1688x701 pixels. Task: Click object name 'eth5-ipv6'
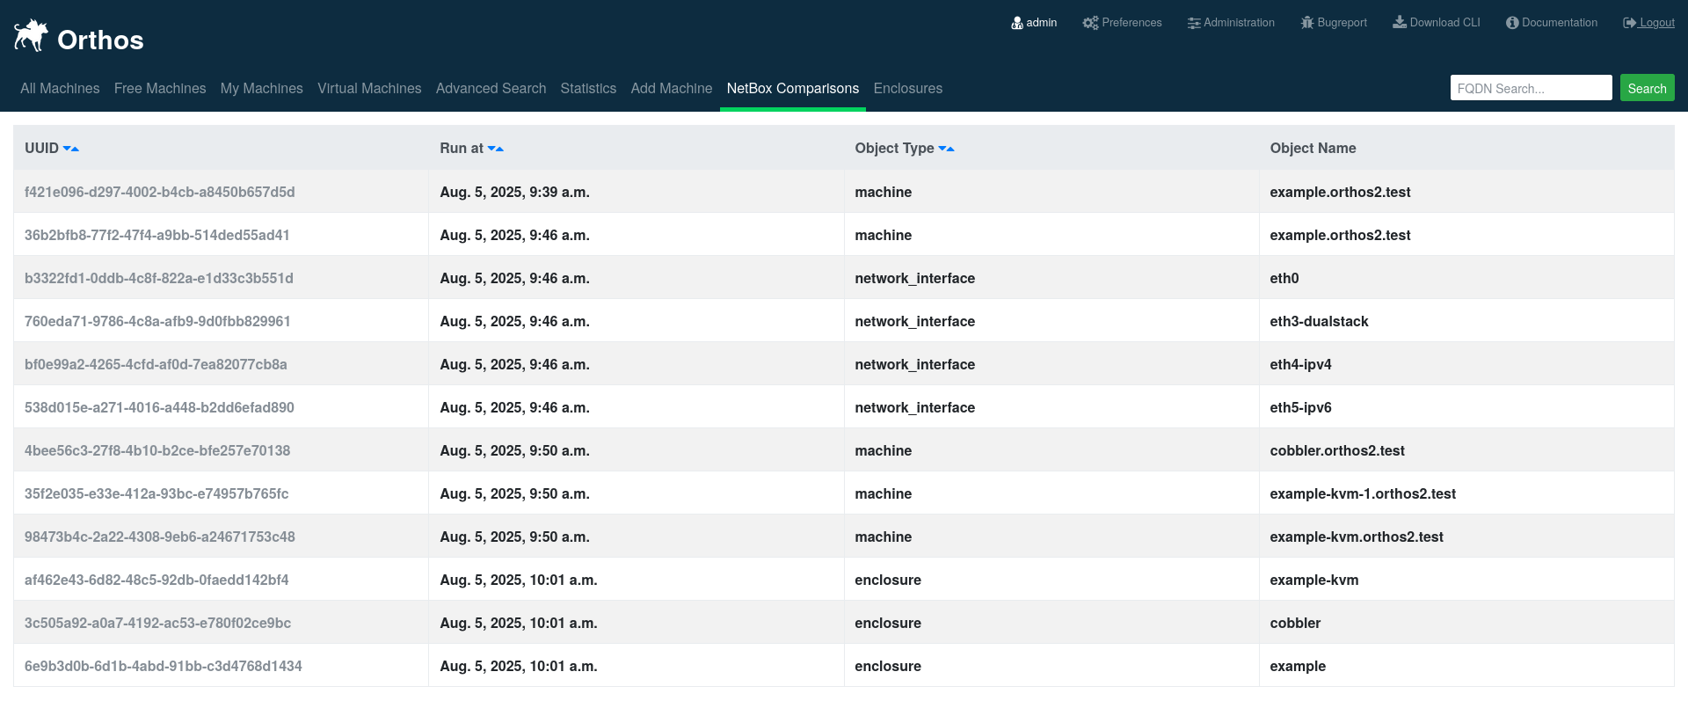tap(1300, 407)
